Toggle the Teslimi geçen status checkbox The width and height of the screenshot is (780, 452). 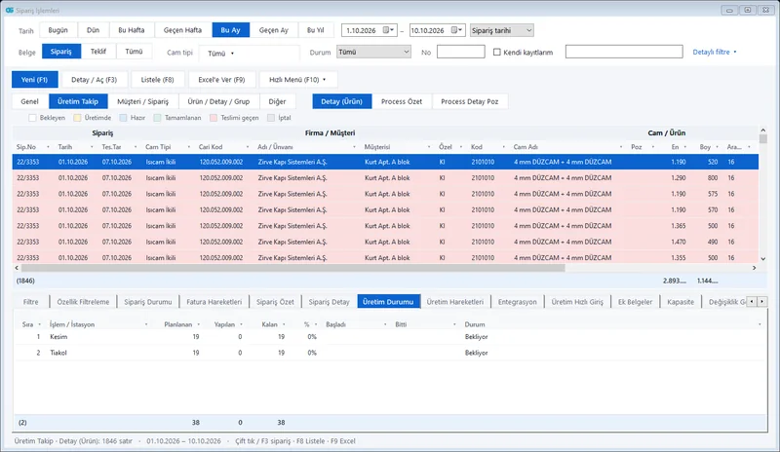pos(214,118)
